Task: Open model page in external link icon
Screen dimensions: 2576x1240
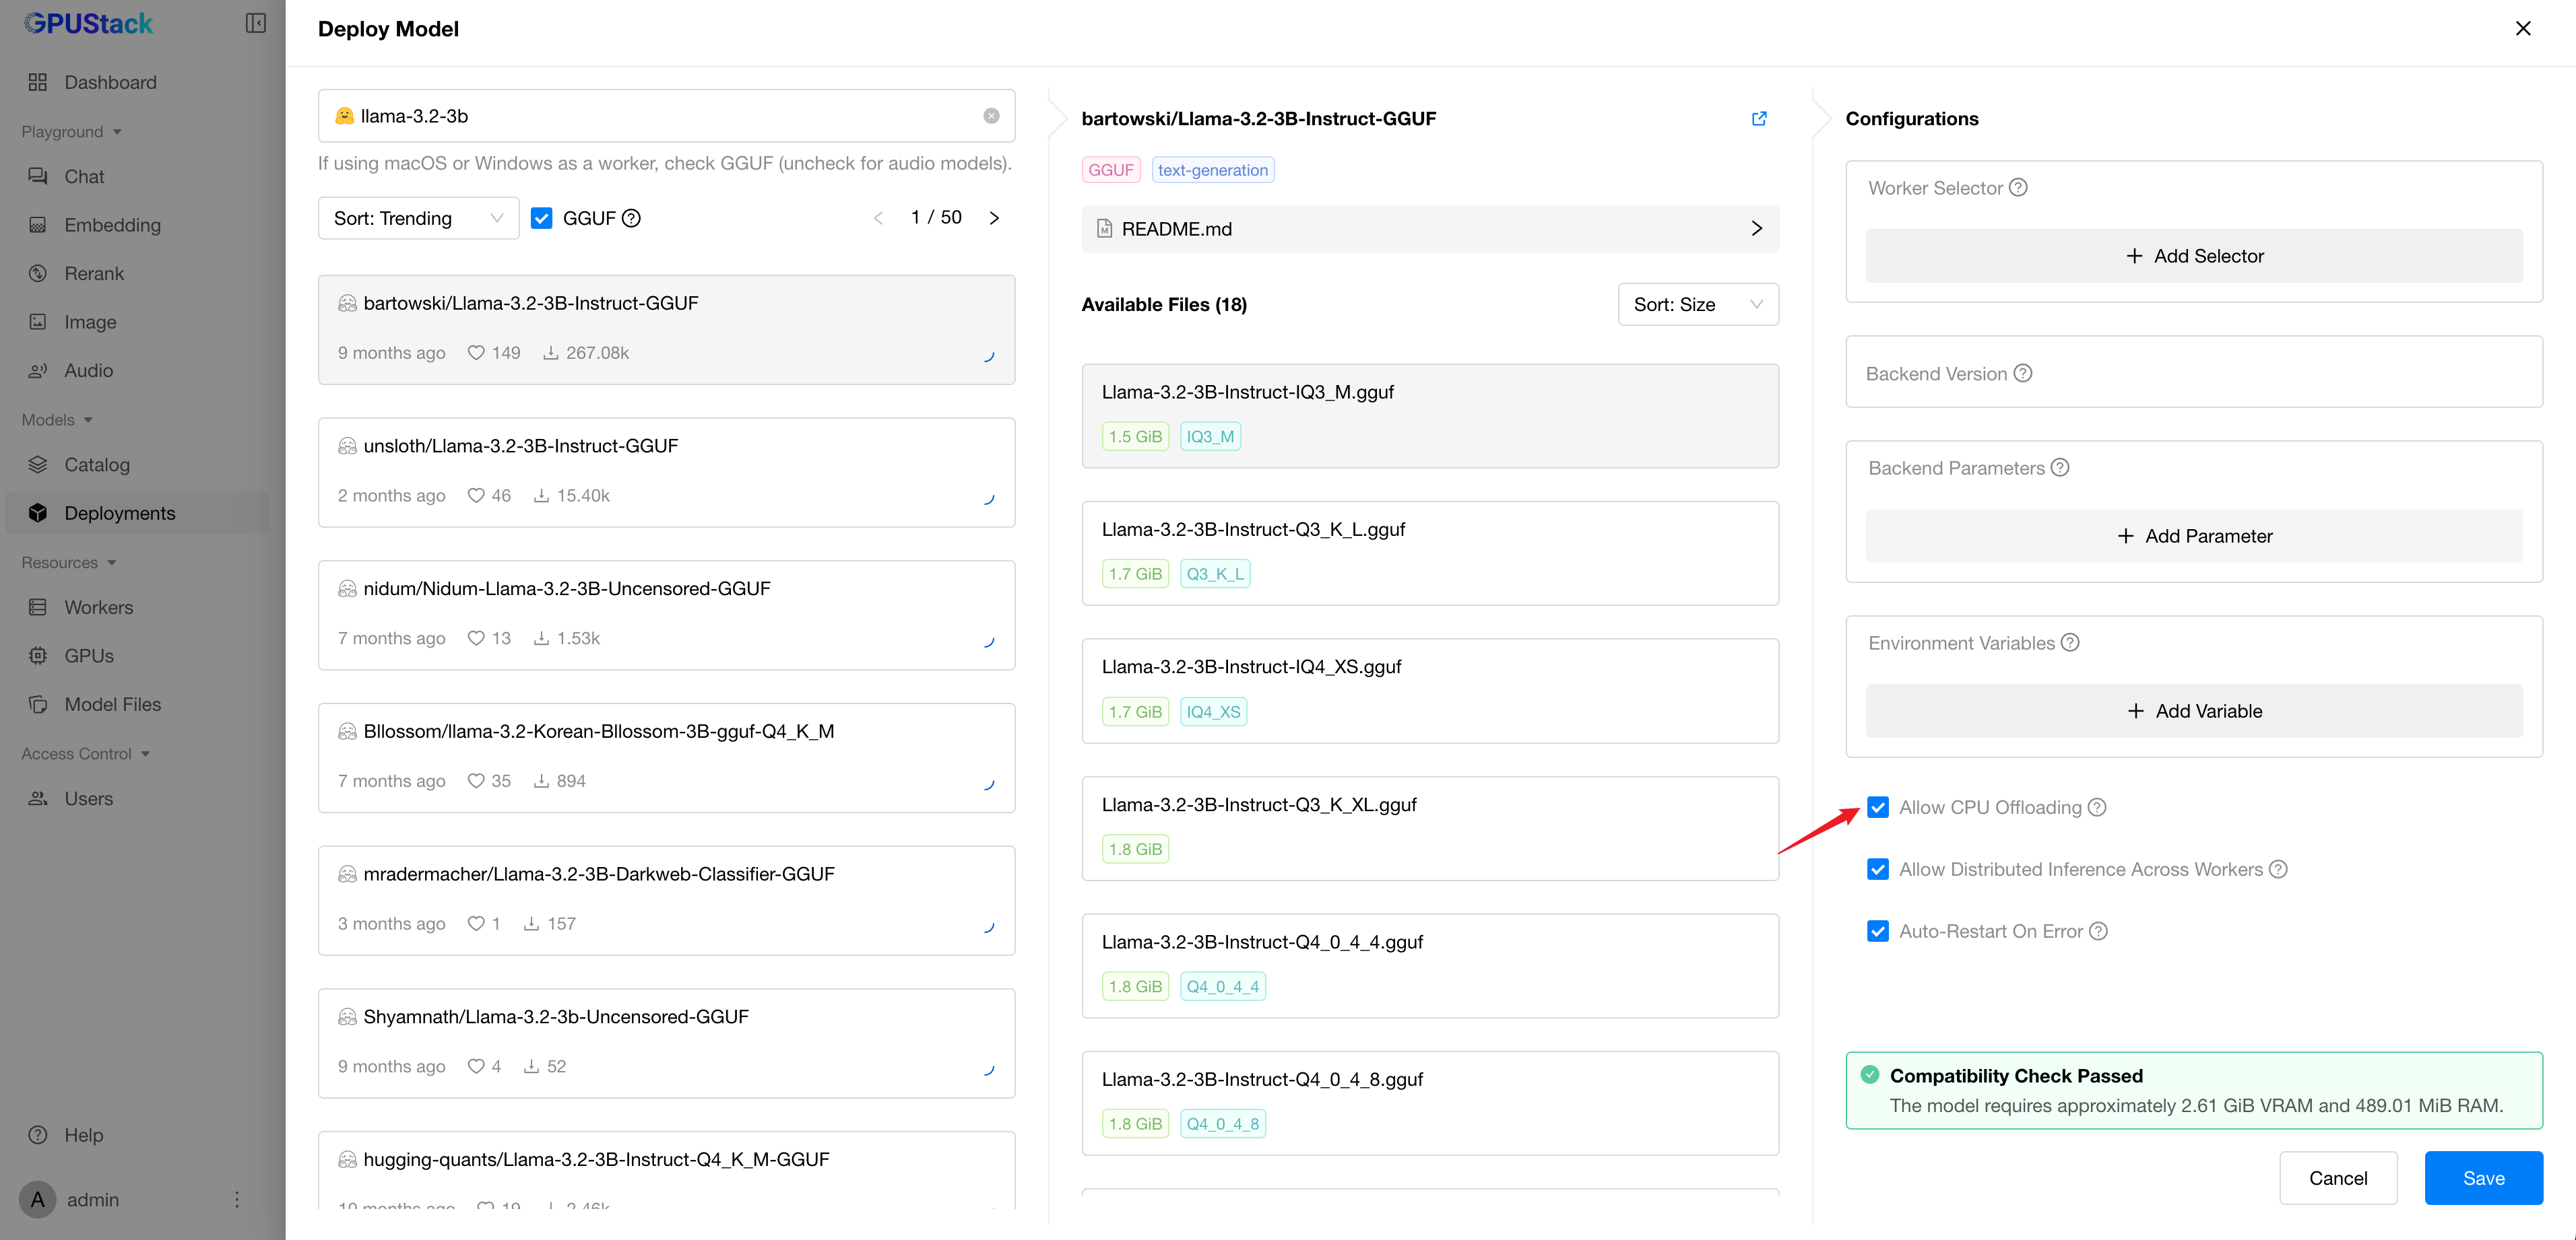Action: click(1759, 118)
